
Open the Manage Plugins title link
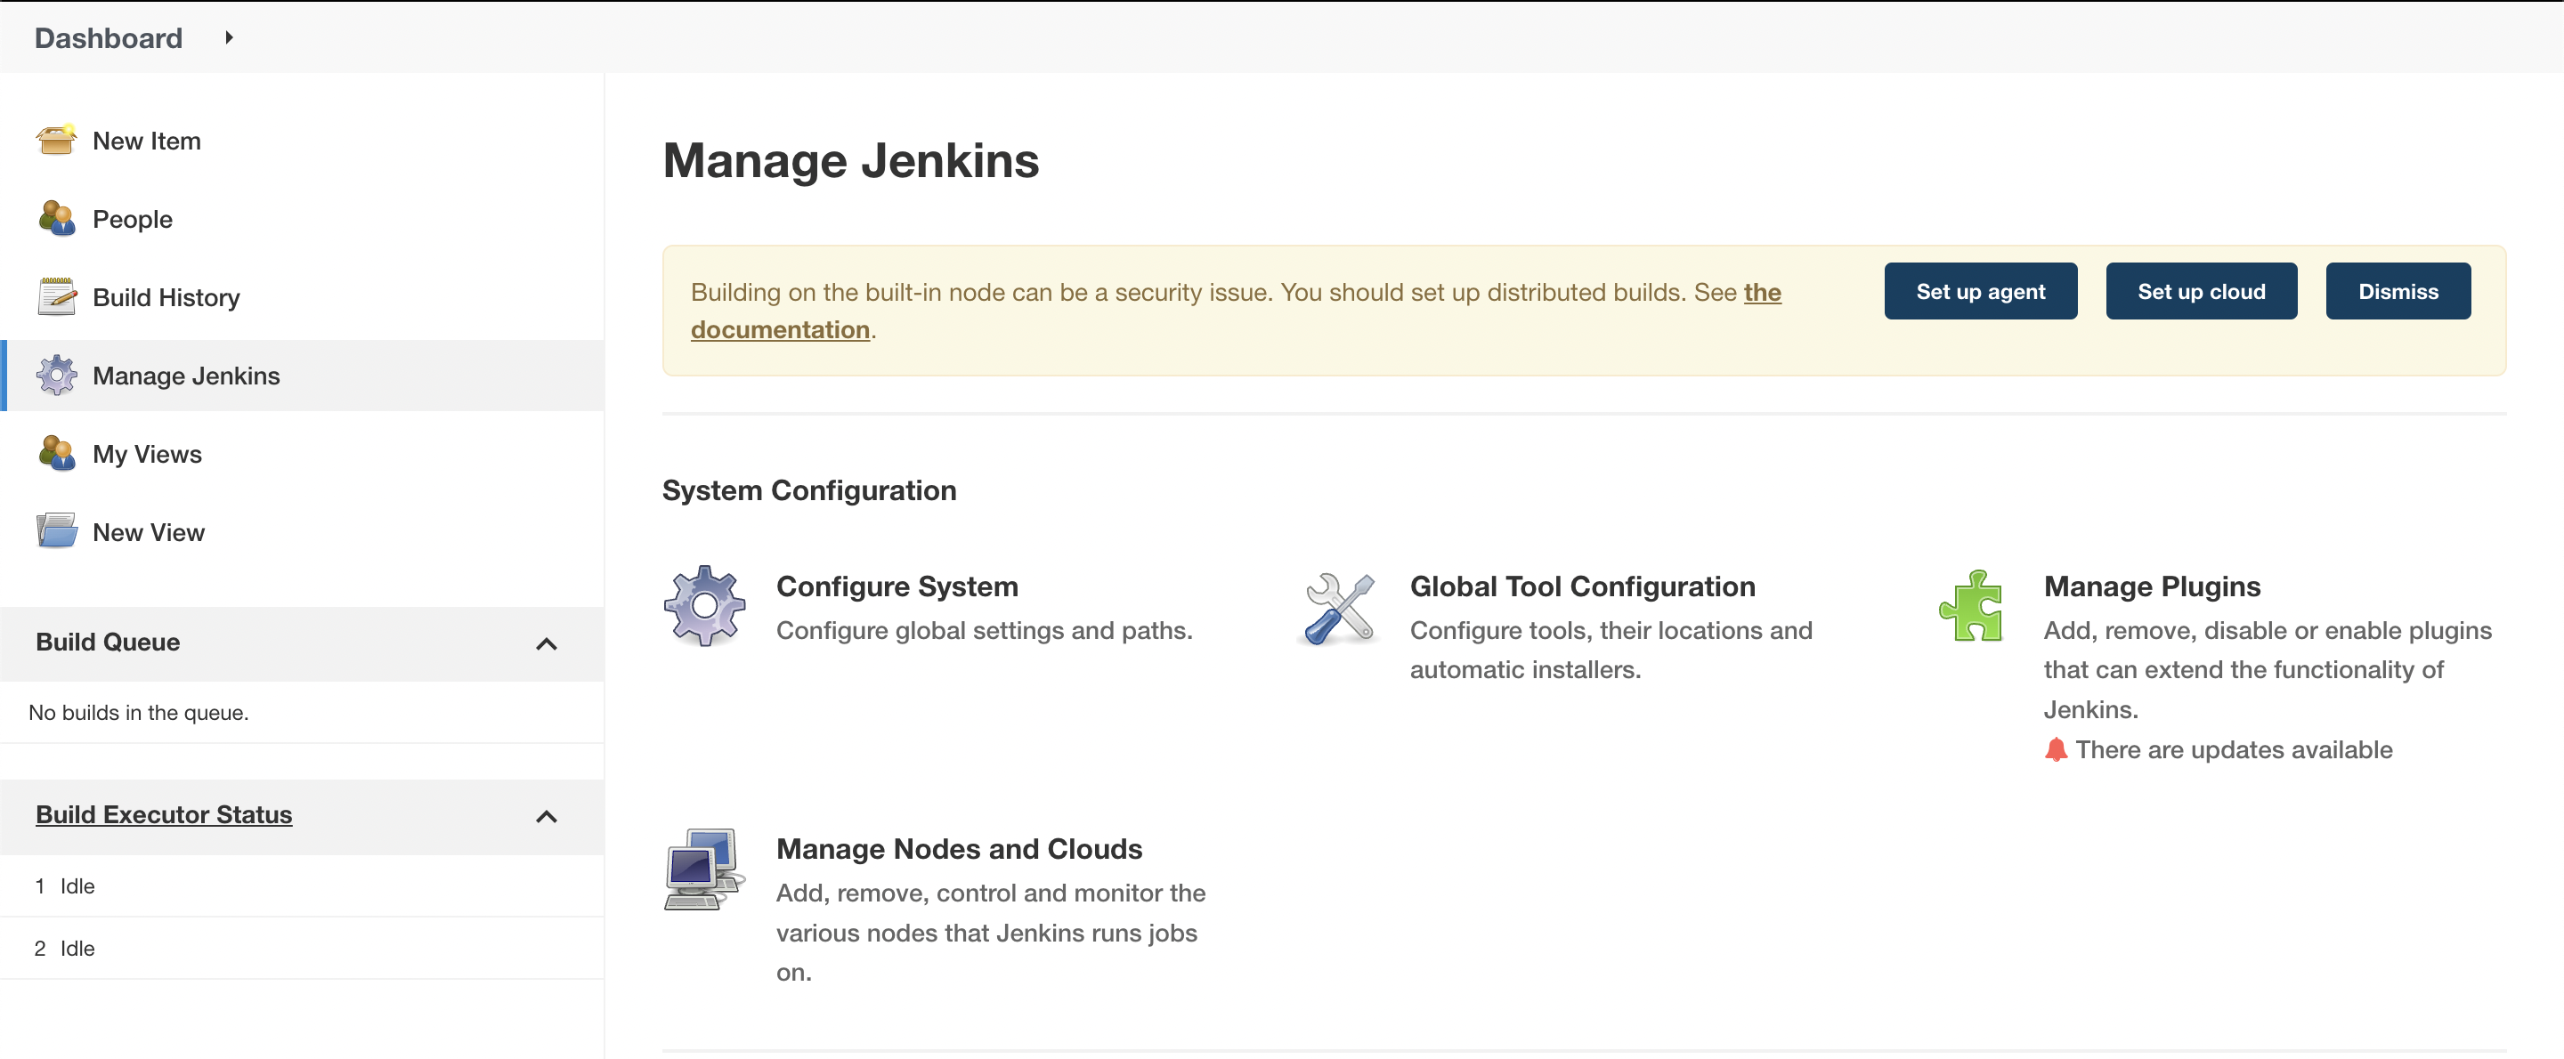pos(2152,586)
